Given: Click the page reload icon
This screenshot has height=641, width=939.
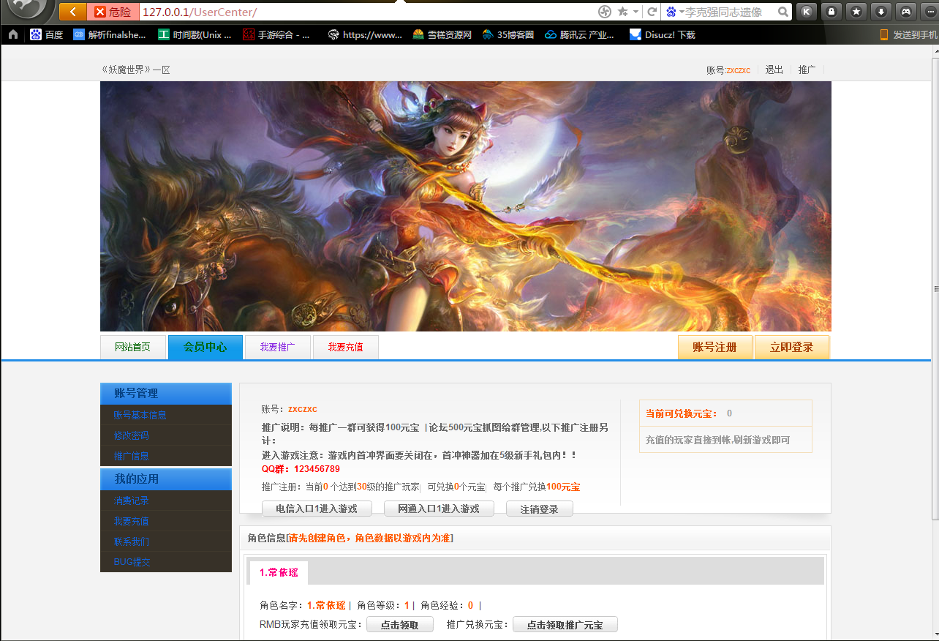Looking at the screenshot, I should 651,12.
